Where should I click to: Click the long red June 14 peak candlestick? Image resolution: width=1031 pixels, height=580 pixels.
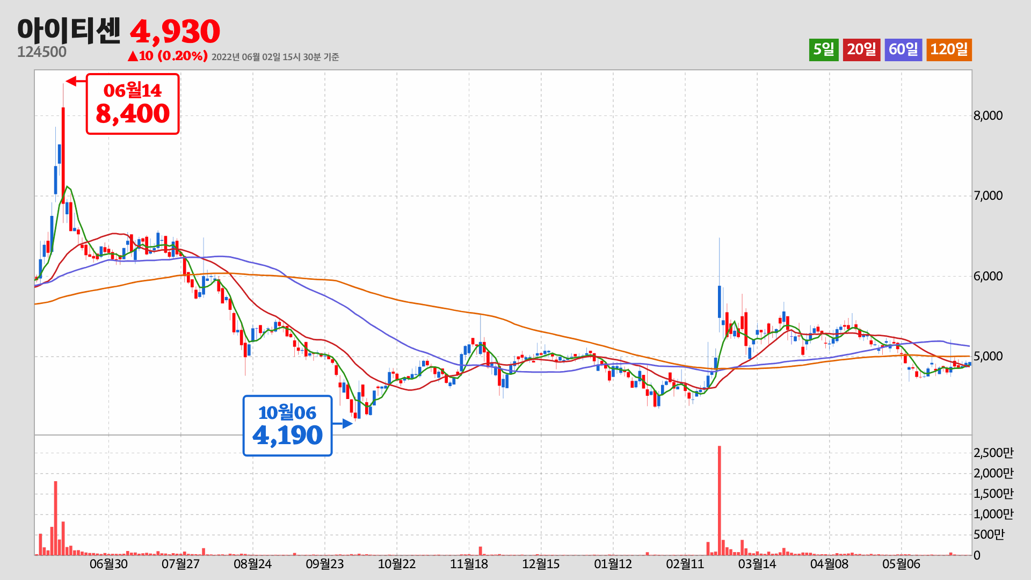[63, 156]
